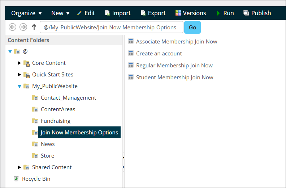Open the Recycle Bin
The width and height of the screenshot is (286, 188).
coord(36,179)
